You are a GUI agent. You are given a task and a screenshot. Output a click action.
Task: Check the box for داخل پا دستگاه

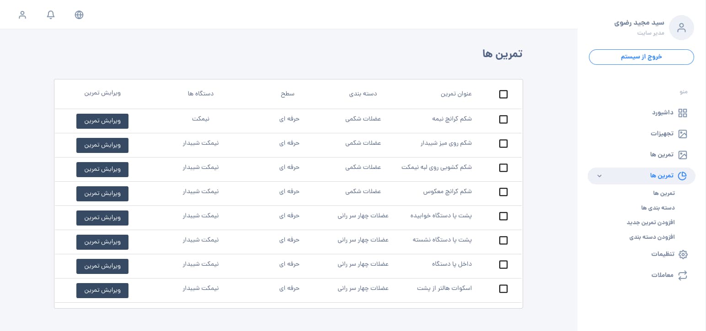click(x=503, y=264)
